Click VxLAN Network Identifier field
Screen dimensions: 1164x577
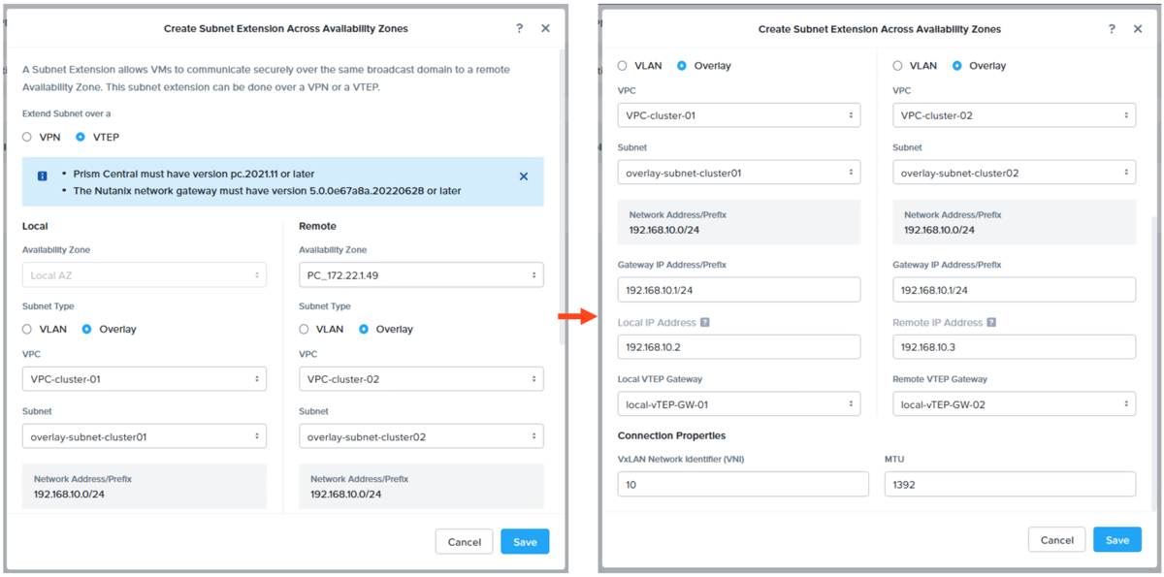point(743,484)
